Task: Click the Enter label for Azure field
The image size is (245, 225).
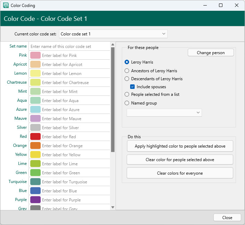Action: pos(76,109)
